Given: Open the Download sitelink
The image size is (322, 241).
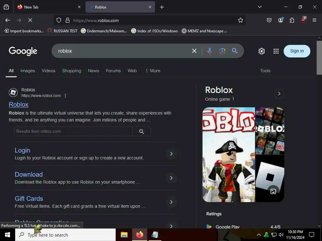Looking at the screenshot, I should 29,174.
